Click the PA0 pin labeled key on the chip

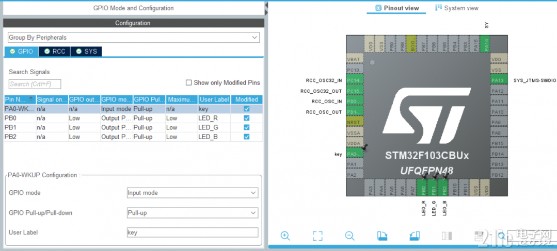point(355,154)
